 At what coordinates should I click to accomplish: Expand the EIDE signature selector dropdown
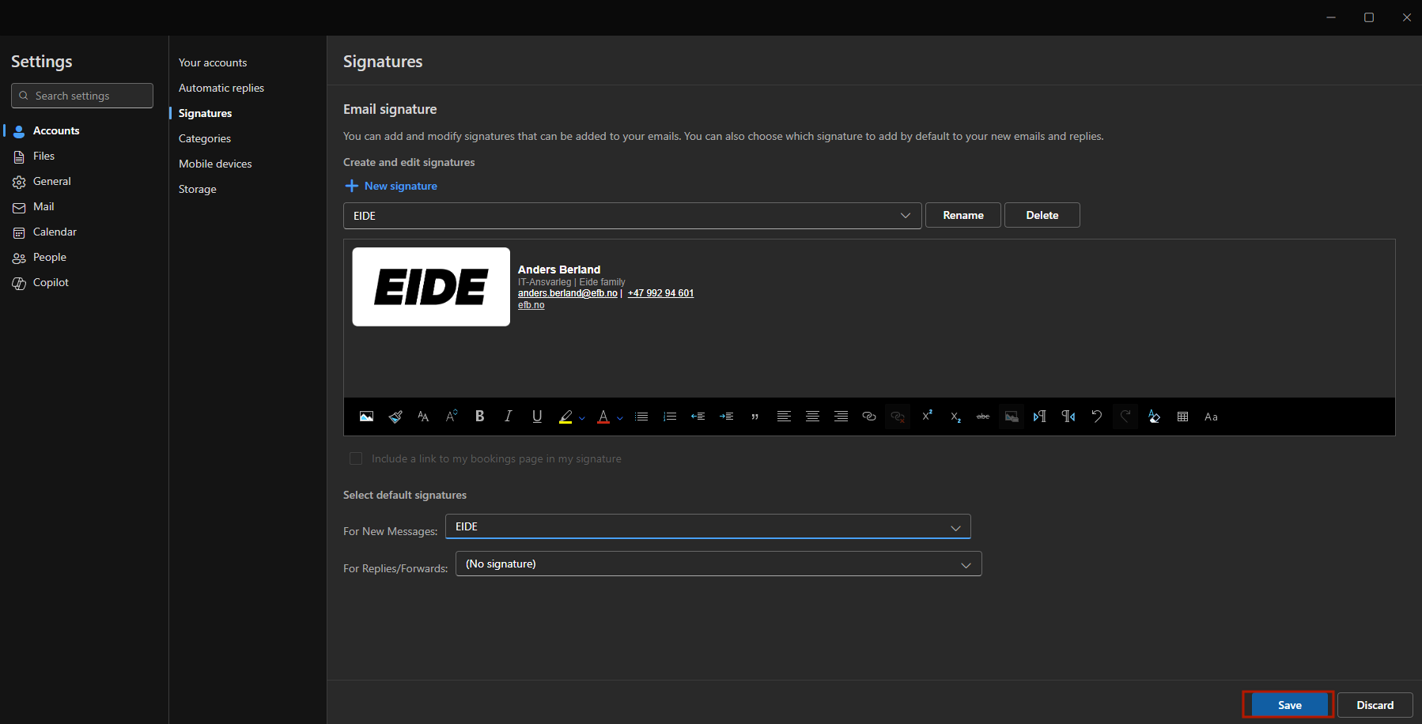pos(633,216)
